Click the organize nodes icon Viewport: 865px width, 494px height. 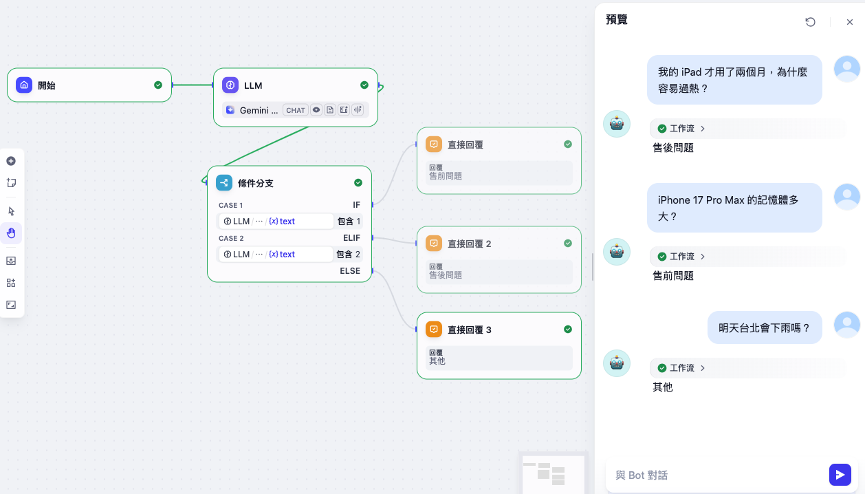11,283
